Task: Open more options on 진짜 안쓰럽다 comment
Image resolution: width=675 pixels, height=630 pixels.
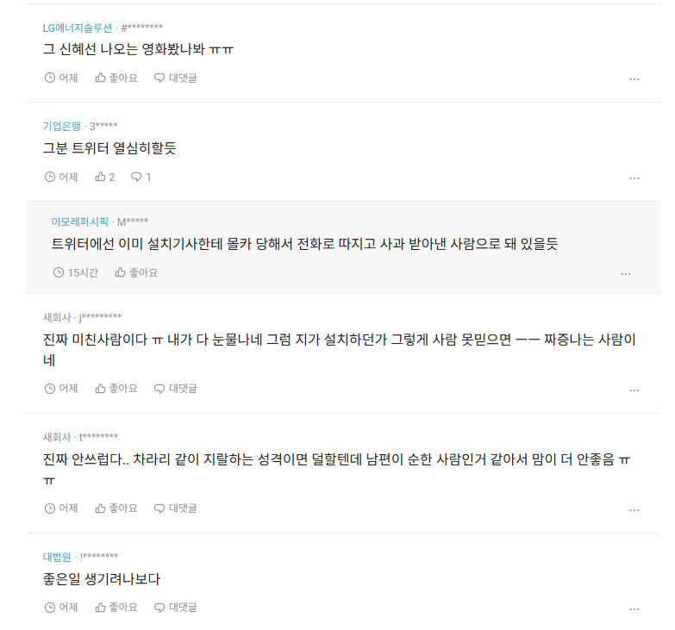Action: coord(634,510)
